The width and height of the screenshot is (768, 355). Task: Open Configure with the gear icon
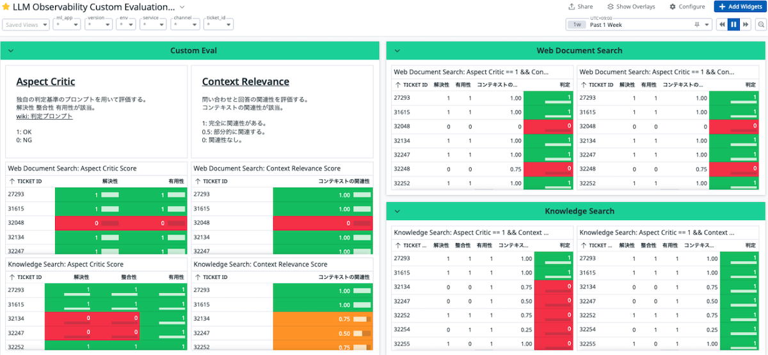pyautogui.click(x=673, y=6)
